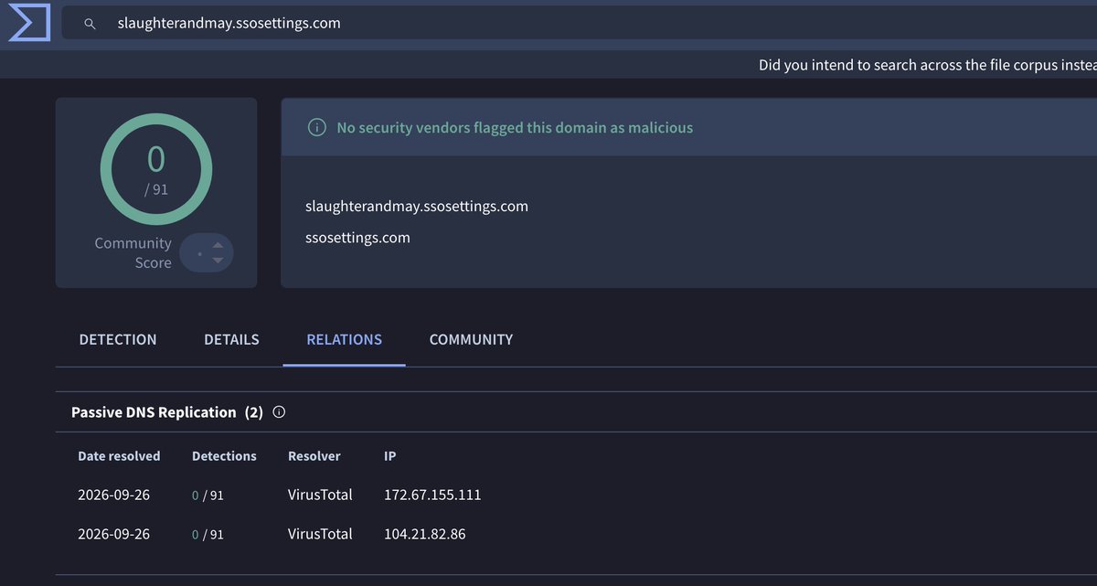Click the info icon beside the no-vendors-flagged message

click(316, 128)
